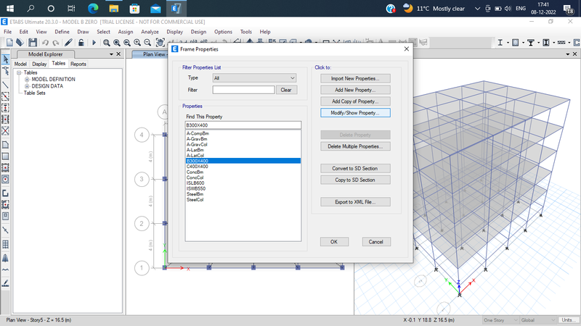The width and height of the screenshot is (581, 326).
Task: Click the taskbar search magnifier
Action: click(31, 8)
